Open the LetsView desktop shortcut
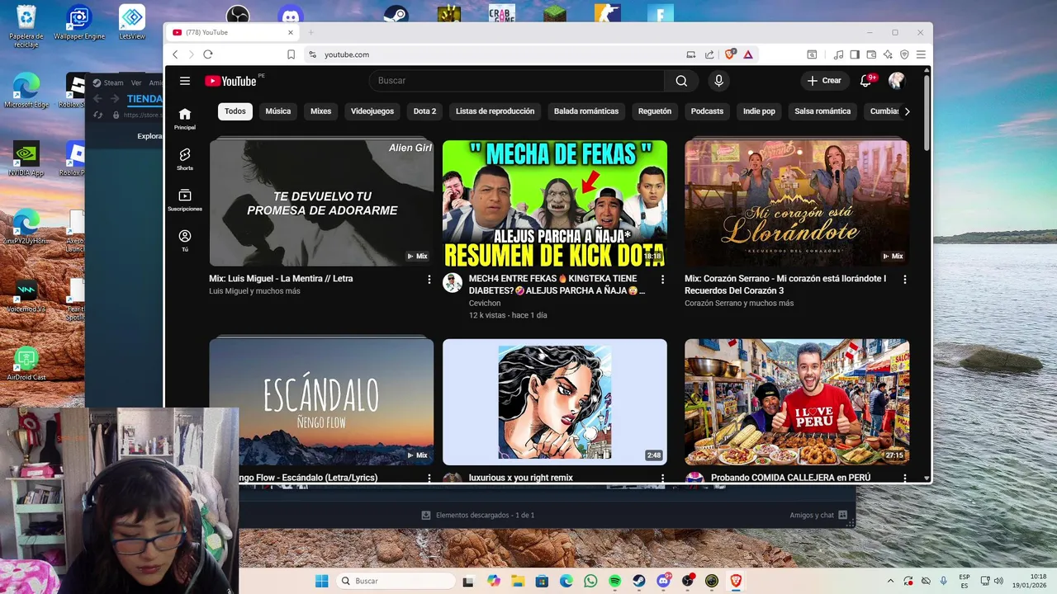 coord(132,22)
